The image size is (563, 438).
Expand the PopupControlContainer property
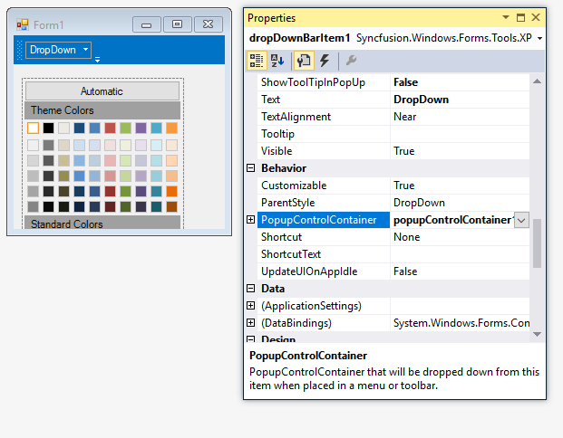click(x=250, y=220)
